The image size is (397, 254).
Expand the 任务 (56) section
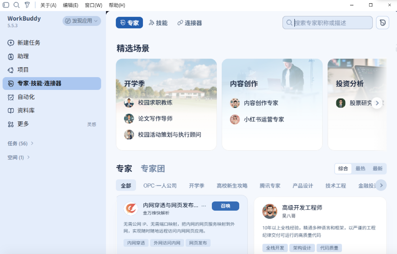coord(21,144)
